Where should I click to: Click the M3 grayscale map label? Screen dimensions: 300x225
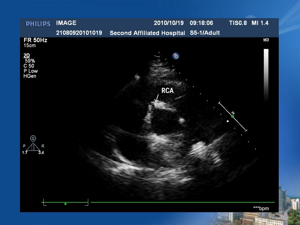[x=266, y=40]
